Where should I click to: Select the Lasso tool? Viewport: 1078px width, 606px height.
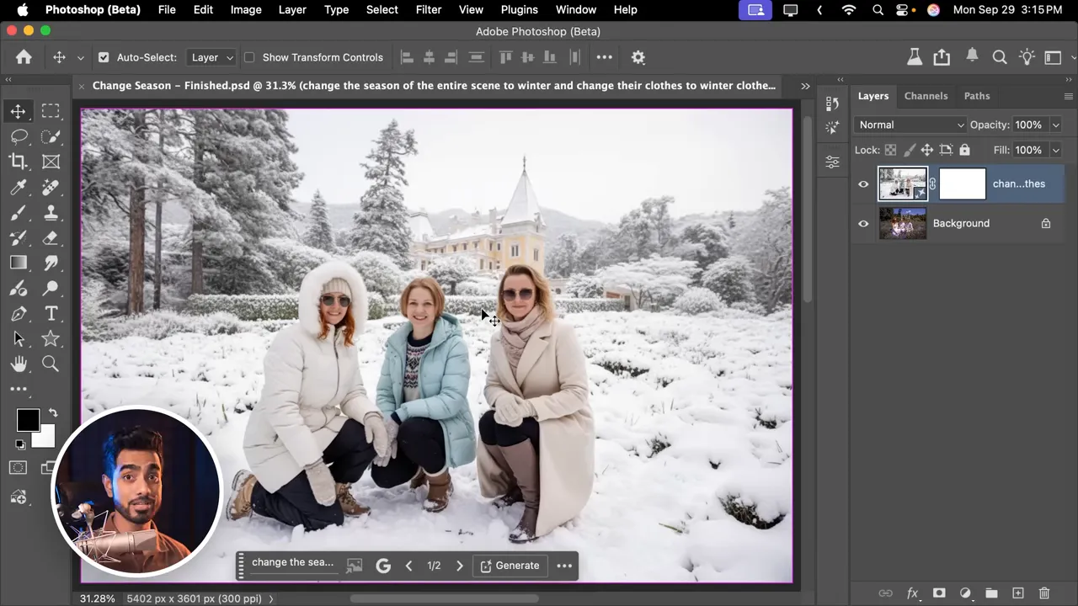click(18, 136)
